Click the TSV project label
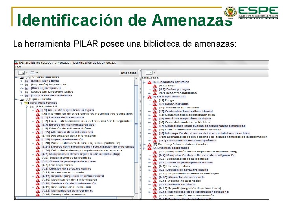 [x=18, y=67]
